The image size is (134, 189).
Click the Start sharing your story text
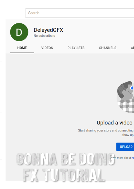coord(106,130)
